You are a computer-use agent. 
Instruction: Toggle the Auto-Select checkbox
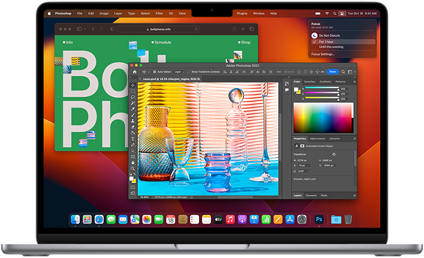(x=154, y=72)
